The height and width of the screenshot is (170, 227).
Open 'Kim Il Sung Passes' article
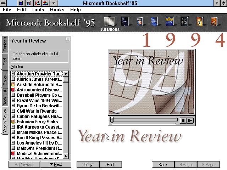point(39,138)
